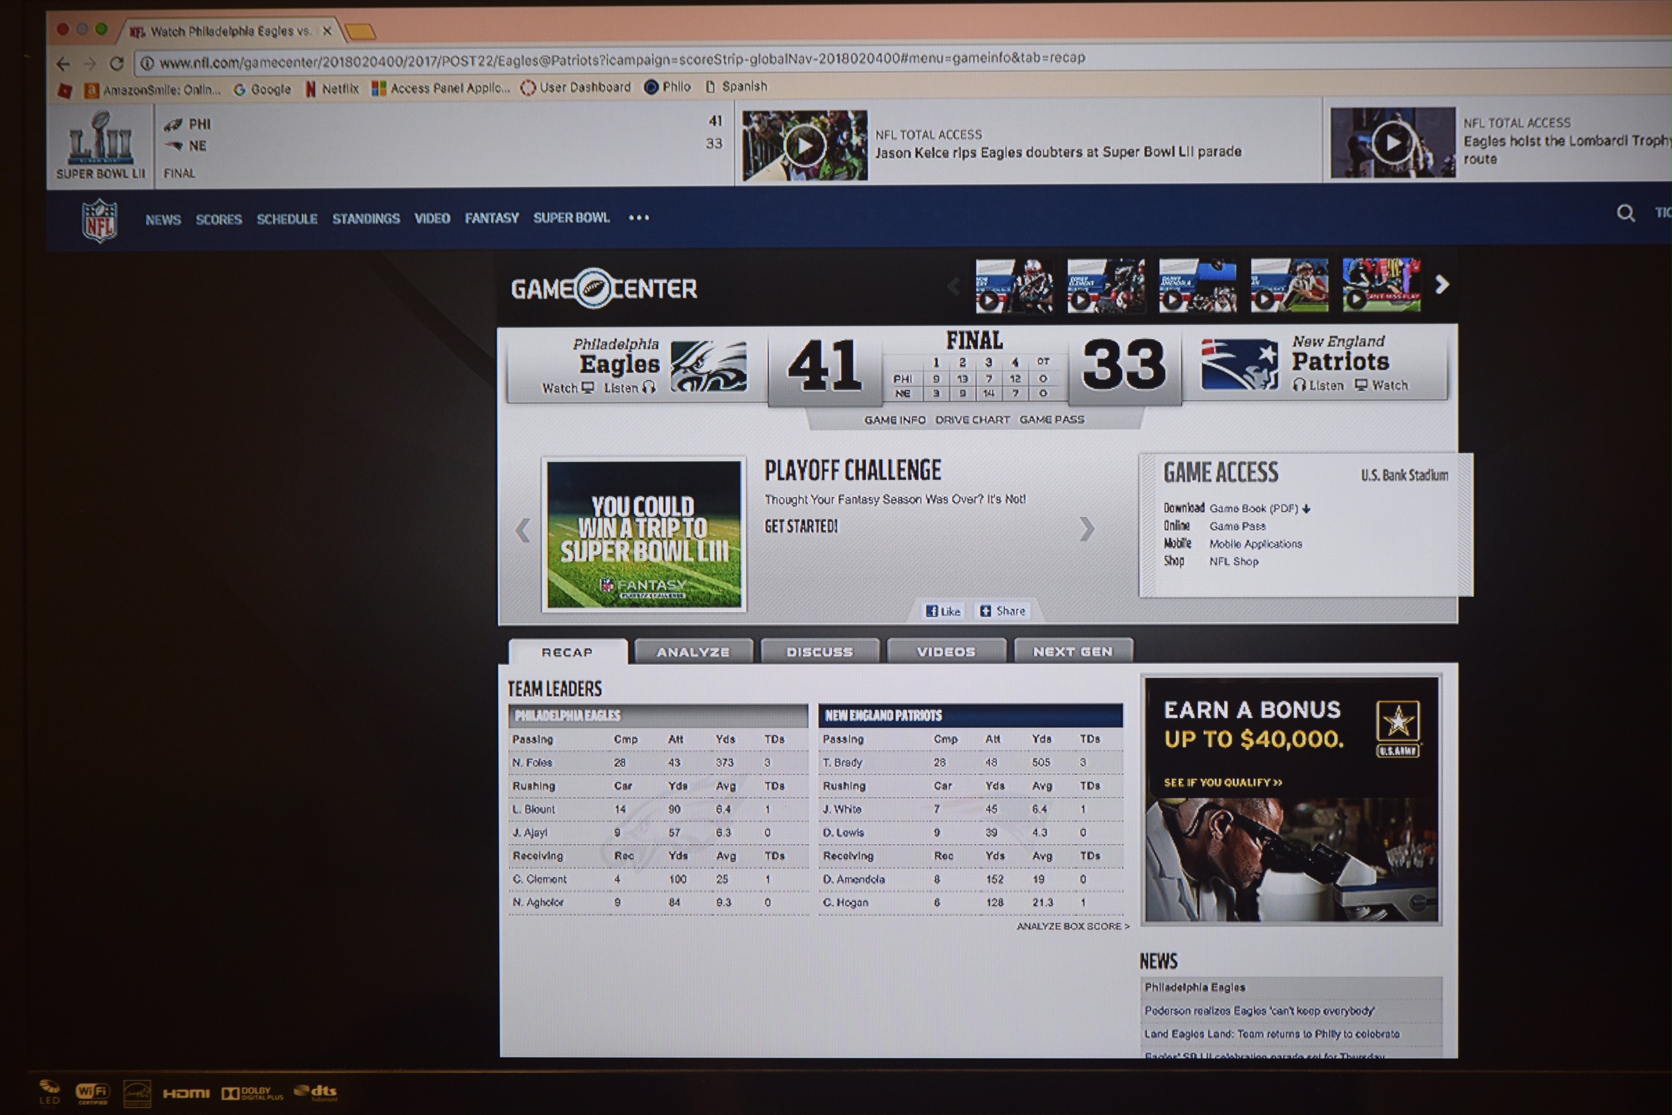Switch to the DISCUSS tab

[x=820, y=651]
